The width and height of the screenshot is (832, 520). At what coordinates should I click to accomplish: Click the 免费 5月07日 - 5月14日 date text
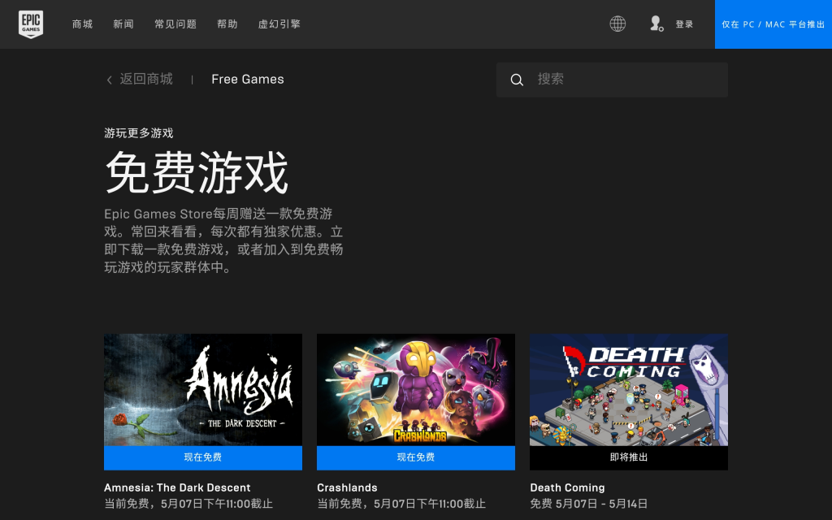point(588,504)
